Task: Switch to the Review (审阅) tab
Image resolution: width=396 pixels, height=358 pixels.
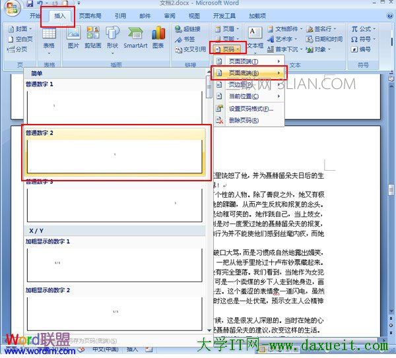Action: [170, 16]
